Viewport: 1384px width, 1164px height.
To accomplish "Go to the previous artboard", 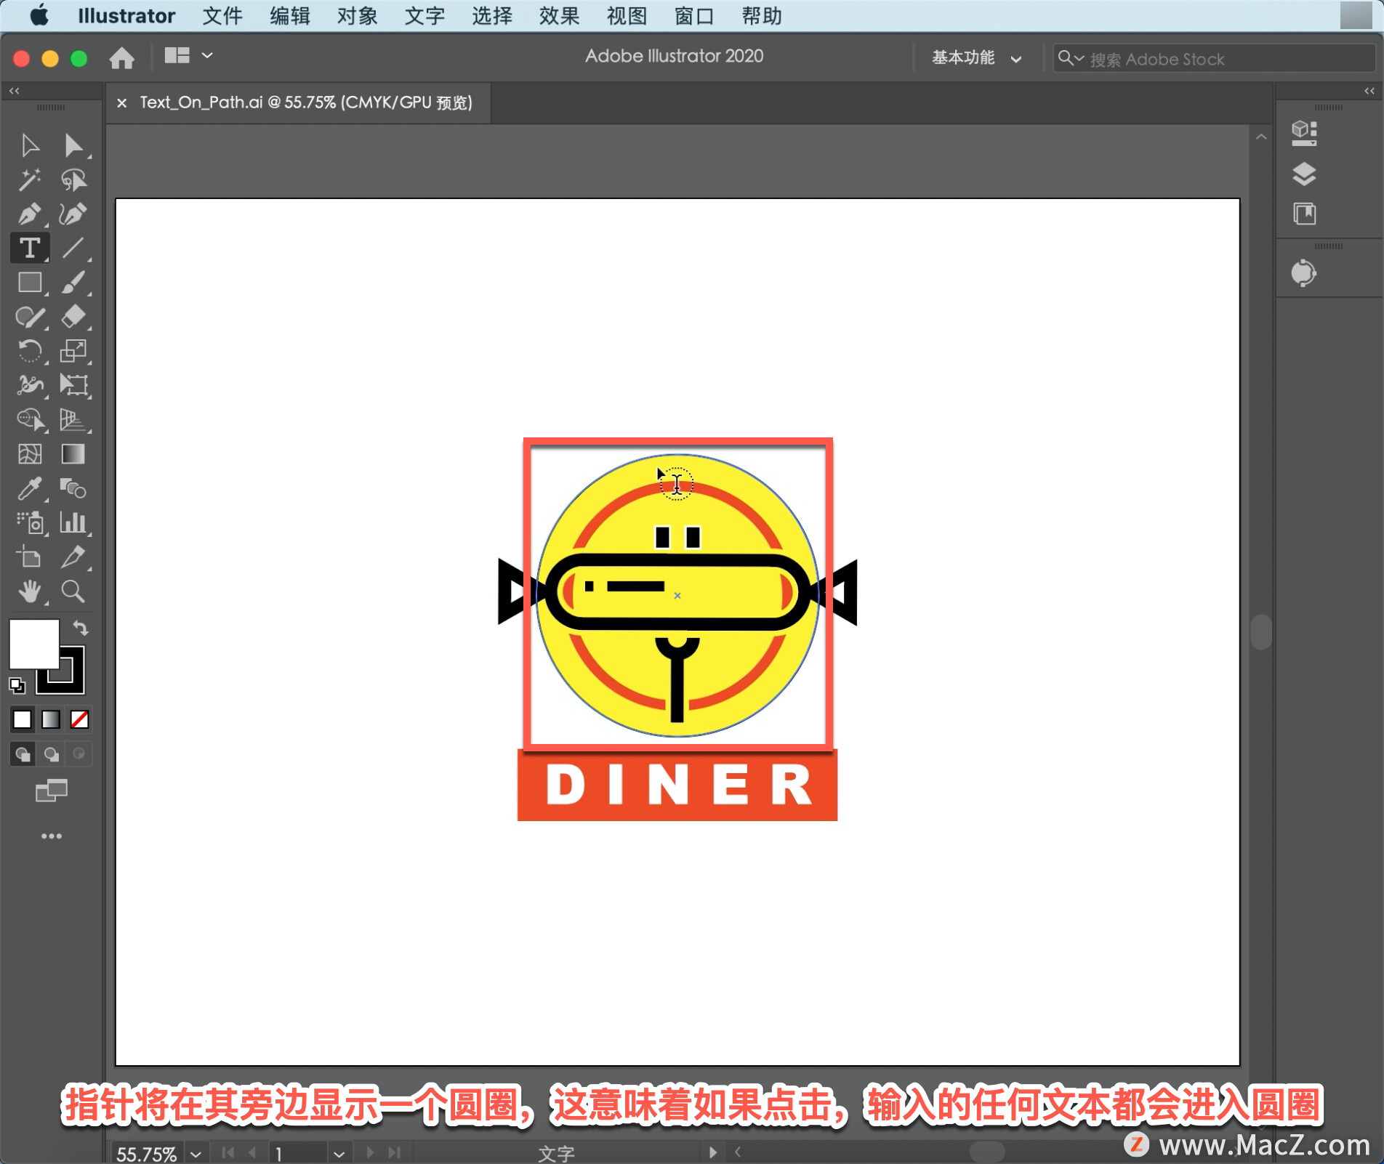I will pyautogui.click(x=252, y=1152).
